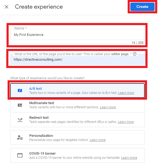The width and height of the screenshot is (158, 164).
Task: Click the blue Create button
Action: click(142, 7)
